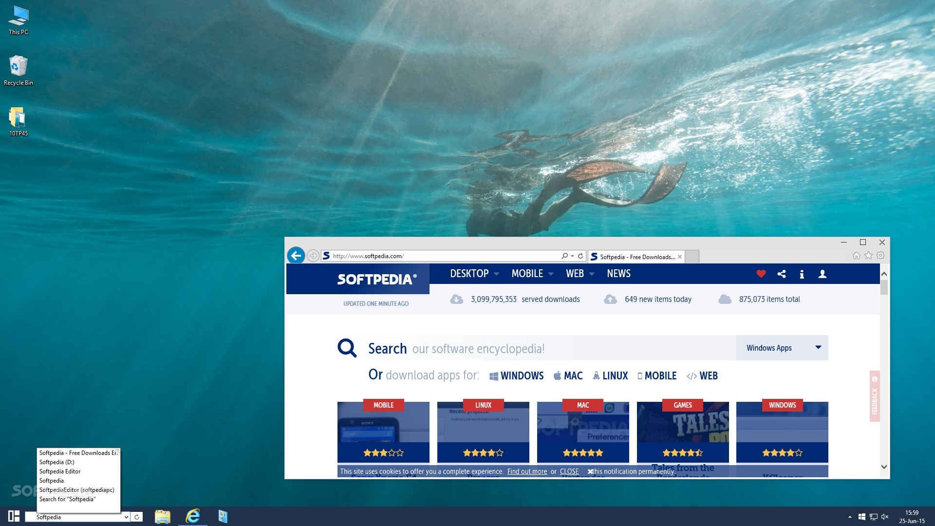935x526 pixels.
Task: Click the LINUX download apps link
Action: [610, 376]
